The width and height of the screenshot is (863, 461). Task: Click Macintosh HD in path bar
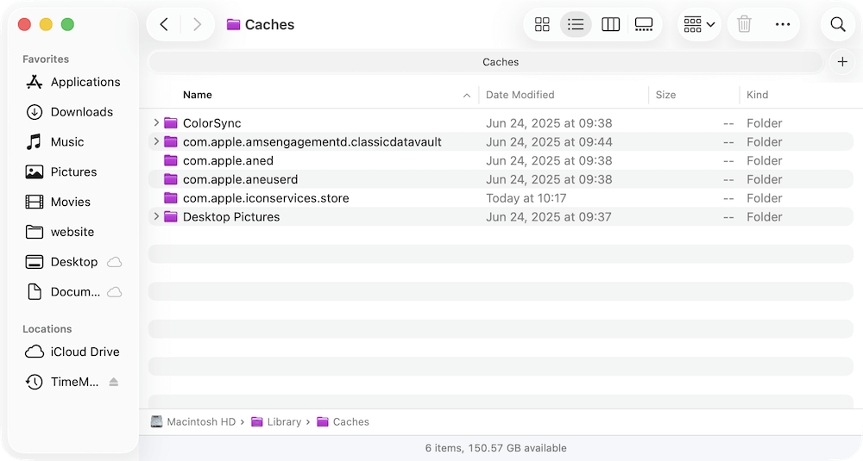[193, 422]
